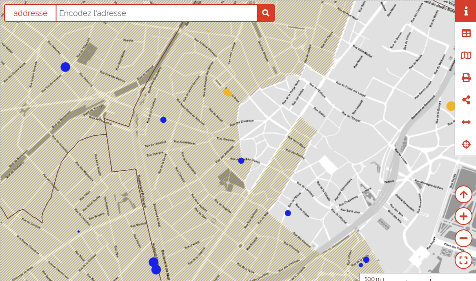Click blue marker beside Rue des Chartreux area
Viewport: 476px width, 281px height.
click(x=241, y=161)
